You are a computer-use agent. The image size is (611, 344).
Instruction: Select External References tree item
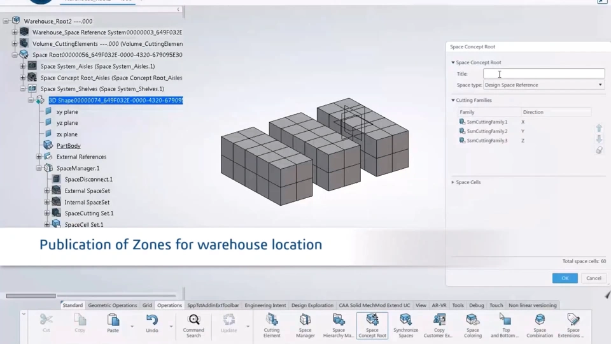[81, 157]
